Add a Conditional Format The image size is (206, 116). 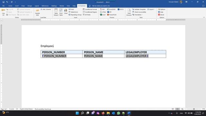[90, 9]
